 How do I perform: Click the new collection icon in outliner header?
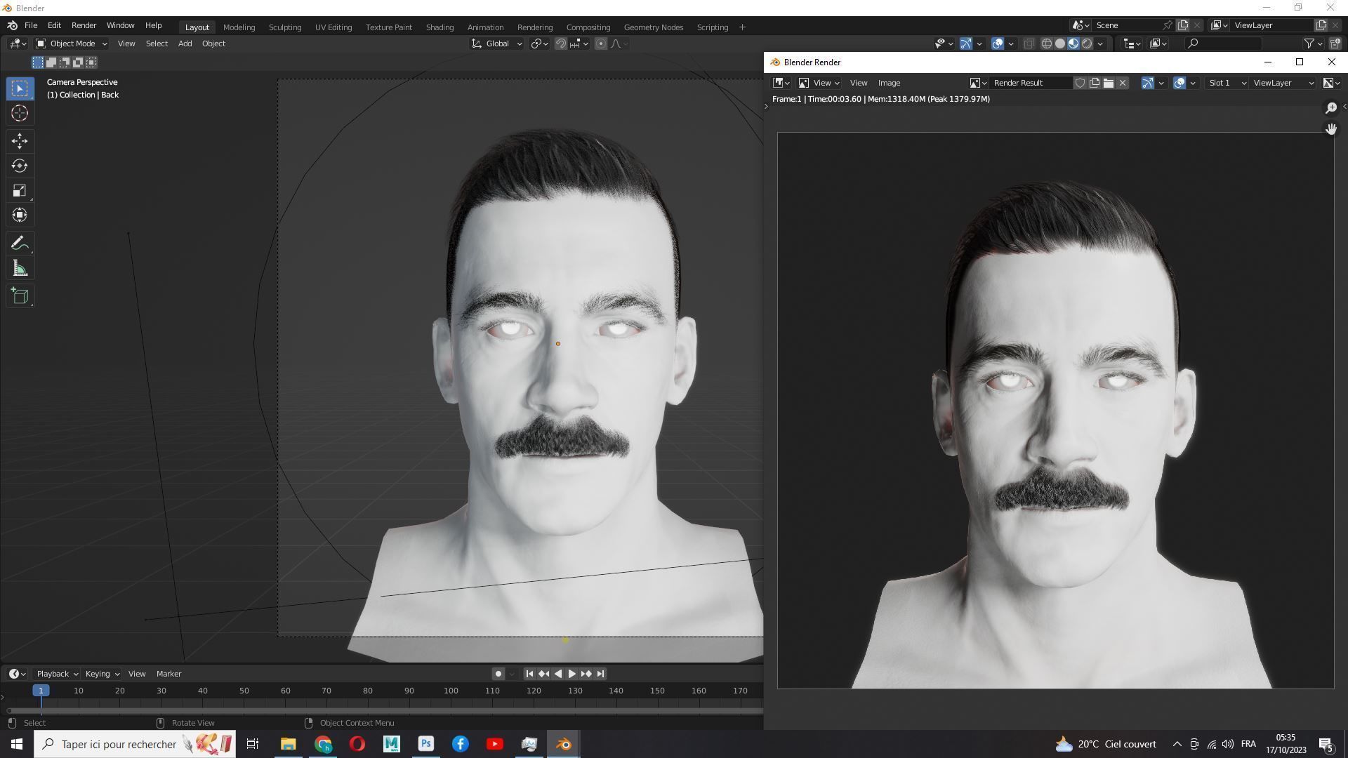(x=1335, y=44)
